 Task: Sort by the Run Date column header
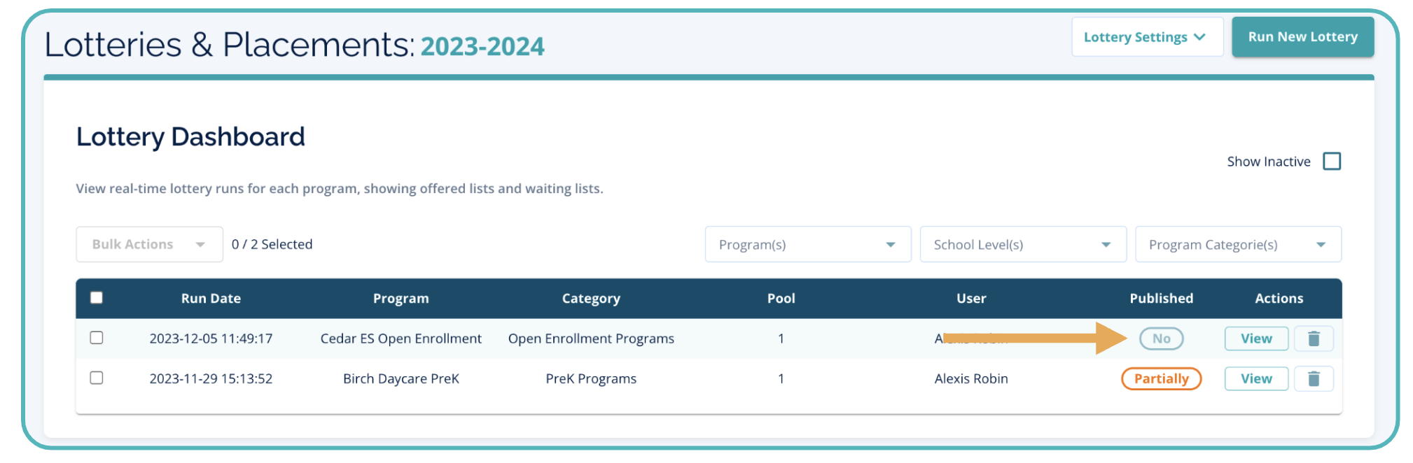tap(211, 299)
